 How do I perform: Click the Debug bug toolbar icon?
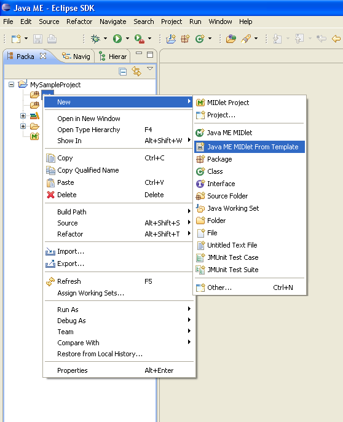tap(95, 39)
